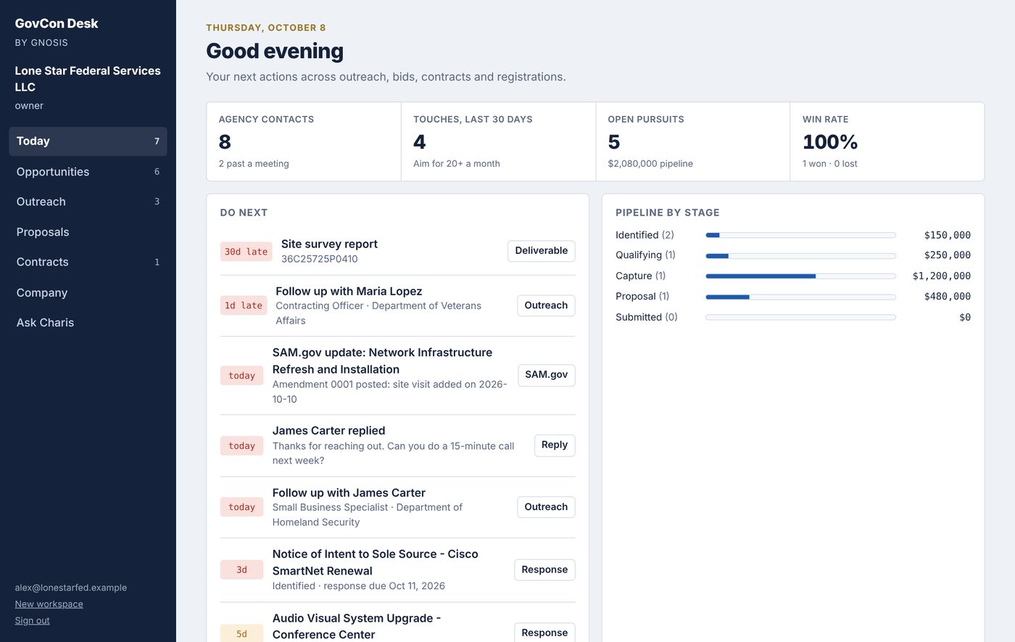Click "James Carter replied" item title
The width and height of the screenshot is (1015, 642).
[329, 431]
